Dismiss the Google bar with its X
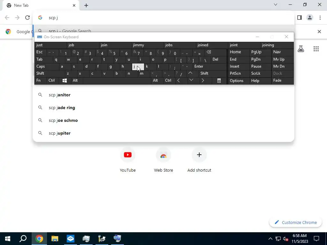The image size is (327, 245). [319, 32]
